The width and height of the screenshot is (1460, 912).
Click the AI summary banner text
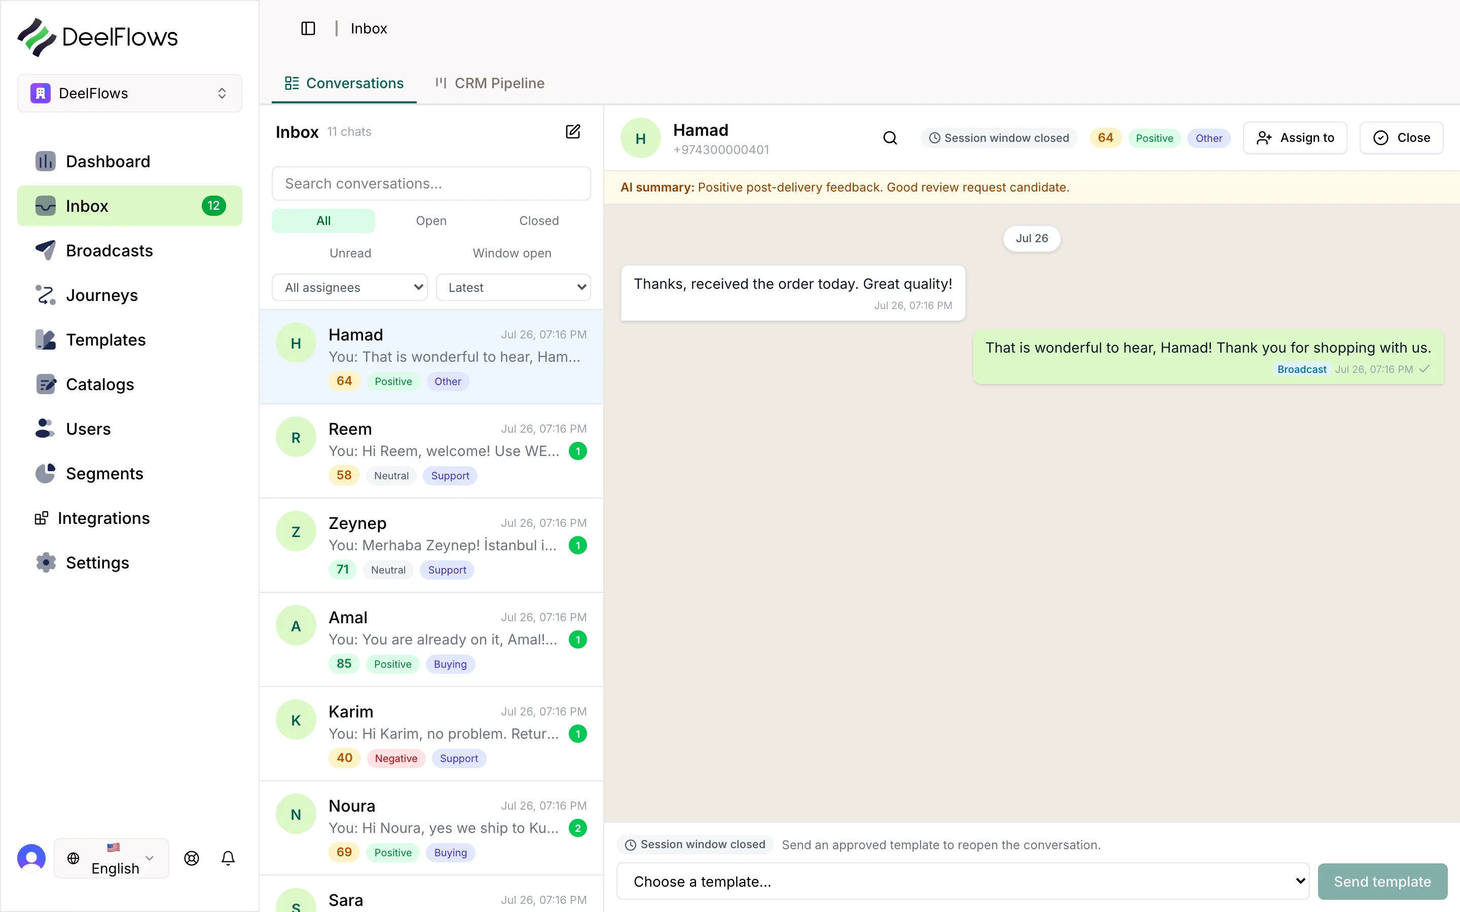click(x=845, y=187)
